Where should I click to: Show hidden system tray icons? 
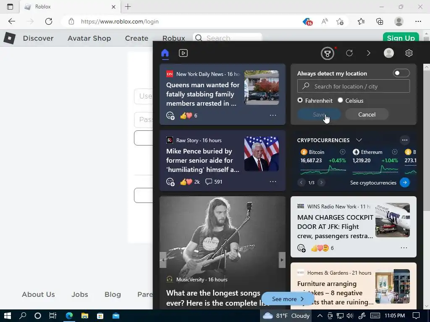click(320, 316)
